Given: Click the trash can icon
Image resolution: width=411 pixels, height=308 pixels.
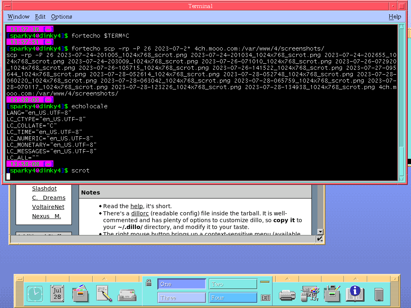Looking at the screenshot, I should point(378,295).
